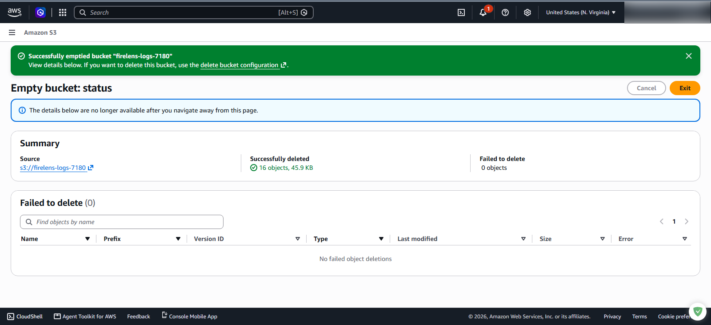Click the green shield badge icon
The height and width of the screenshot is (325, 711).
tap(698, 312)
